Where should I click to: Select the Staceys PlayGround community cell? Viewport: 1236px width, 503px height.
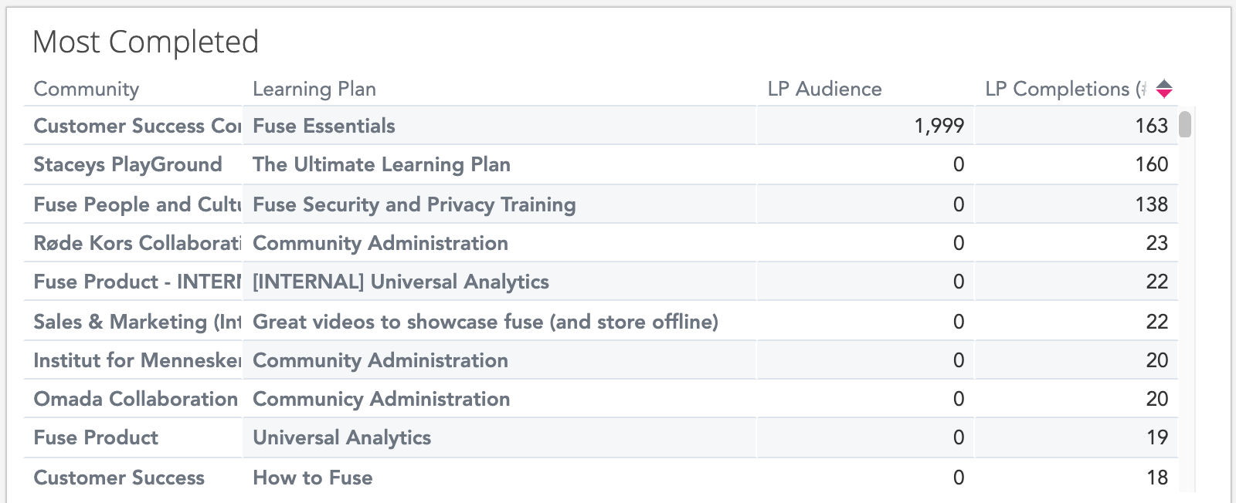pos(128,164)
